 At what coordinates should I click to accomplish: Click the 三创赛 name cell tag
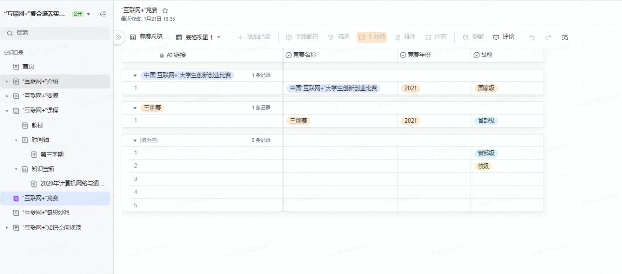[299, 121]
